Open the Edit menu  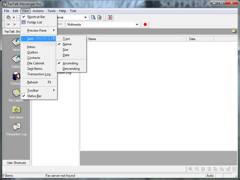16,11
